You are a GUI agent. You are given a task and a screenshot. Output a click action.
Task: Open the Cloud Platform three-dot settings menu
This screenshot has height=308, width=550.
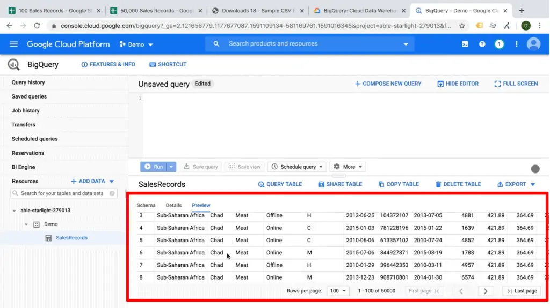(516, 44)
